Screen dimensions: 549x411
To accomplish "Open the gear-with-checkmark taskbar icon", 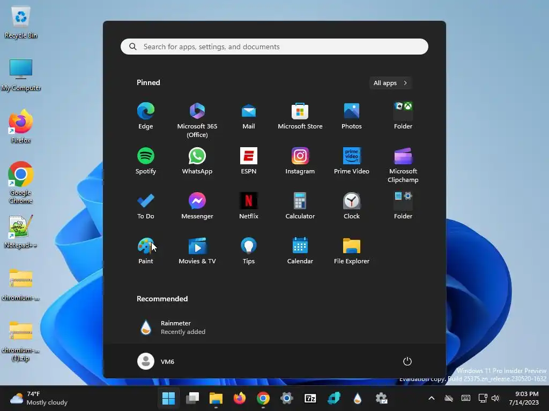I will click(x=381, y=398).
